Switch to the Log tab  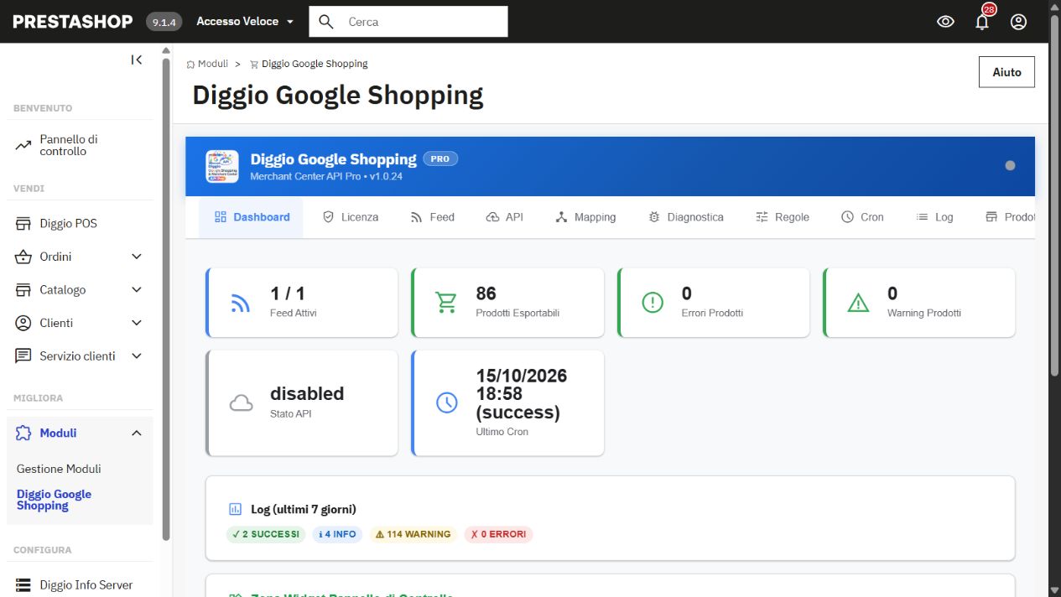coord(934,217)
